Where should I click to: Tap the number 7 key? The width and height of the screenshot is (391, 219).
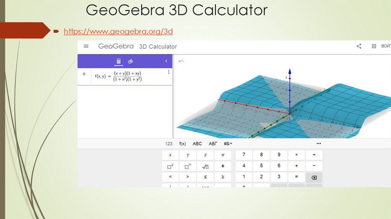(x=244, y=155)
